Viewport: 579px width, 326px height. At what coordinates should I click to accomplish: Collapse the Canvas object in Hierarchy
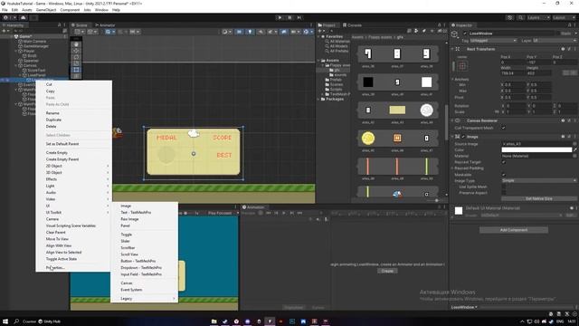[16, 65]
